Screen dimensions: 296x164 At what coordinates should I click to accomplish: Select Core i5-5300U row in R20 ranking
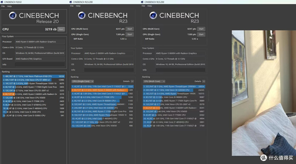(34, 115)
